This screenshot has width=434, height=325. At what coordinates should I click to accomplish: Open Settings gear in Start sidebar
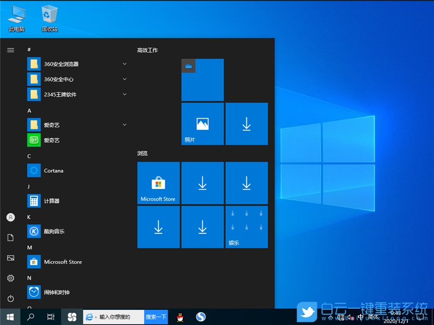[x=10, y=278]
